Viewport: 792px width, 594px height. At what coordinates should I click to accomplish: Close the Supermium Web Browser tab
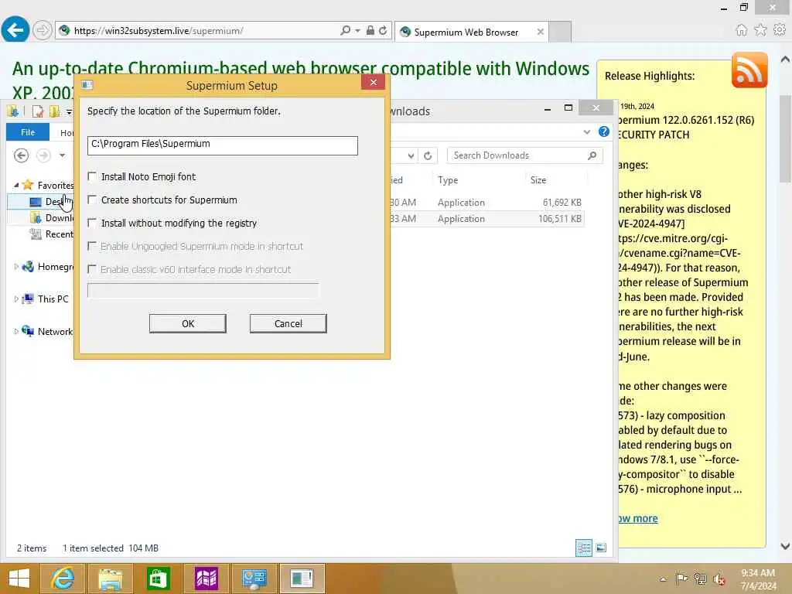tap(540, 32)
